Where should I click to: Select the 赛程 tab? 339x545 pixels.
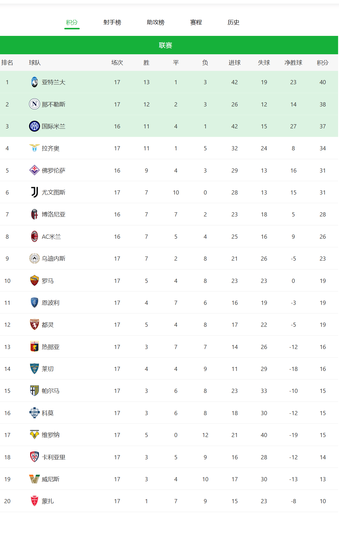196,22
